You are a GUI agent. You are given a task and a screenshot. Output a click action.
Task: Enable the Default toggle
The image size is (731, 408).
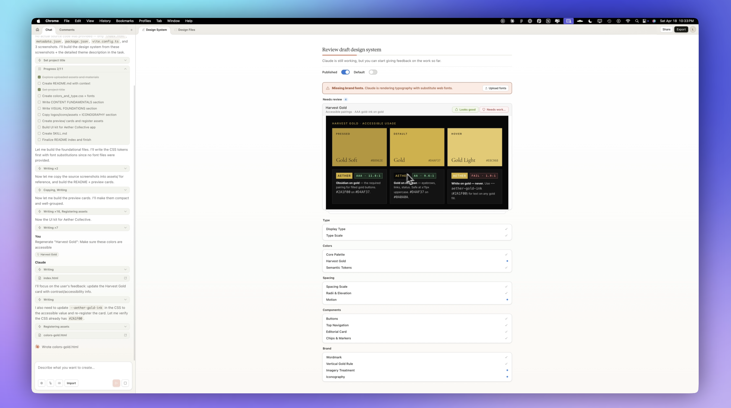(373, 72)
